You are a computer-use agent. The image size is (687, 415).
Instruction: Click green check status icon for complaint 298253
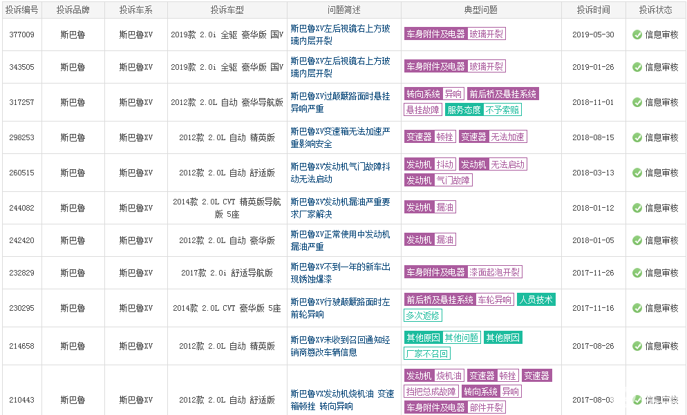(x=637, y=138)
